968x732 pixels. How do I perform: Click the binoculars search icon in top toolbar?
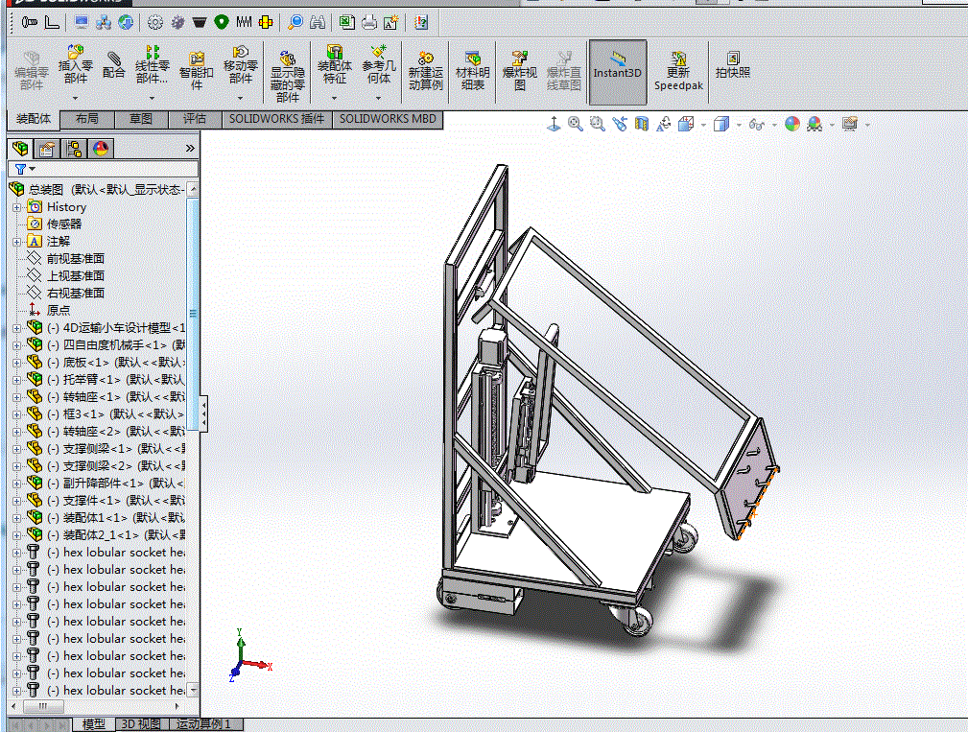pyautogui.click(x=318, y=23)
